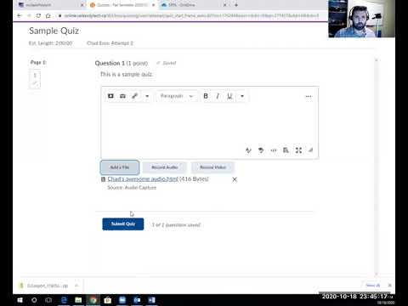Screen dimensions: 408x306
Task: Remove the attached audio file with the X
Action: point(235,179)
